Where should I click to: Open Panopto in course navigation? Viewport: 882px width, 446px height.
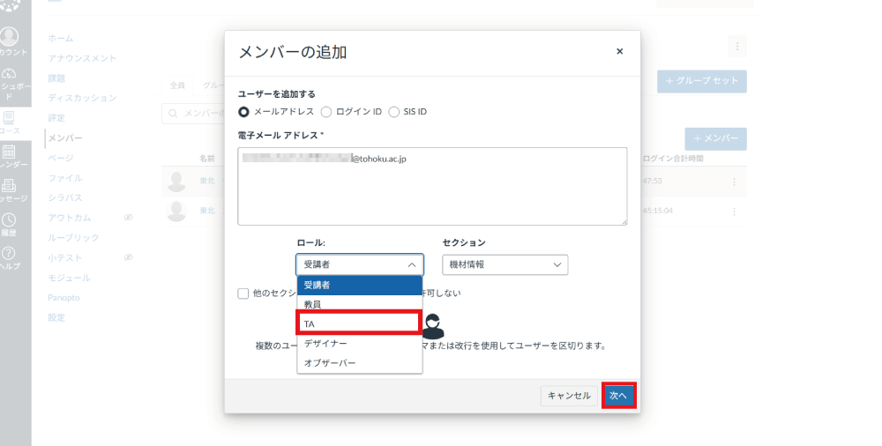[64, 298]
